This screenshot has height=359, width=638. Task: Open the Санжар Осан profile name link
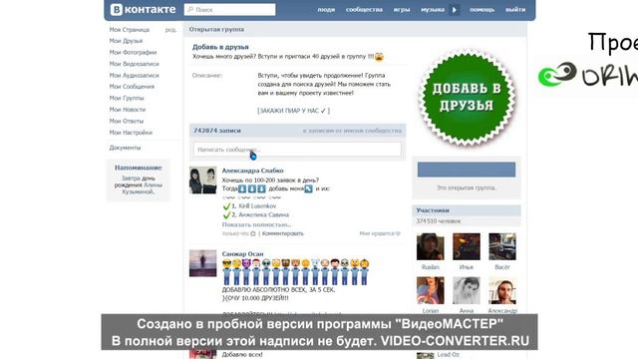click(x=242, y=254)
